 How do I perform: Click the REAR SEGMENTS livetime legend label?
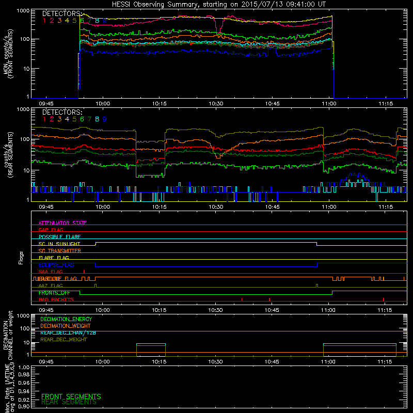69,402
